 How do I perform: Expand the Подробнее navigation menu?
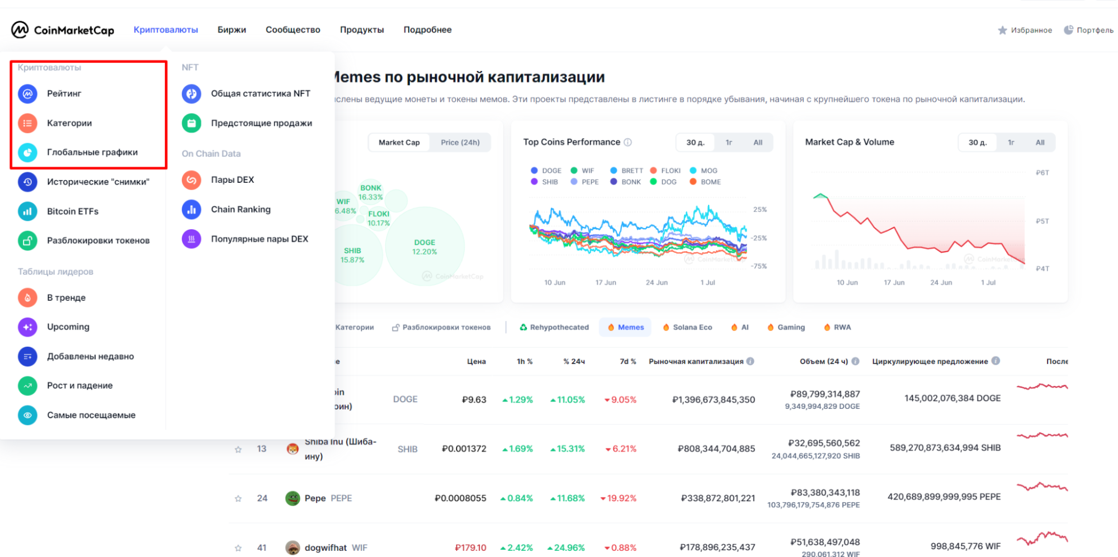[427, 30]
